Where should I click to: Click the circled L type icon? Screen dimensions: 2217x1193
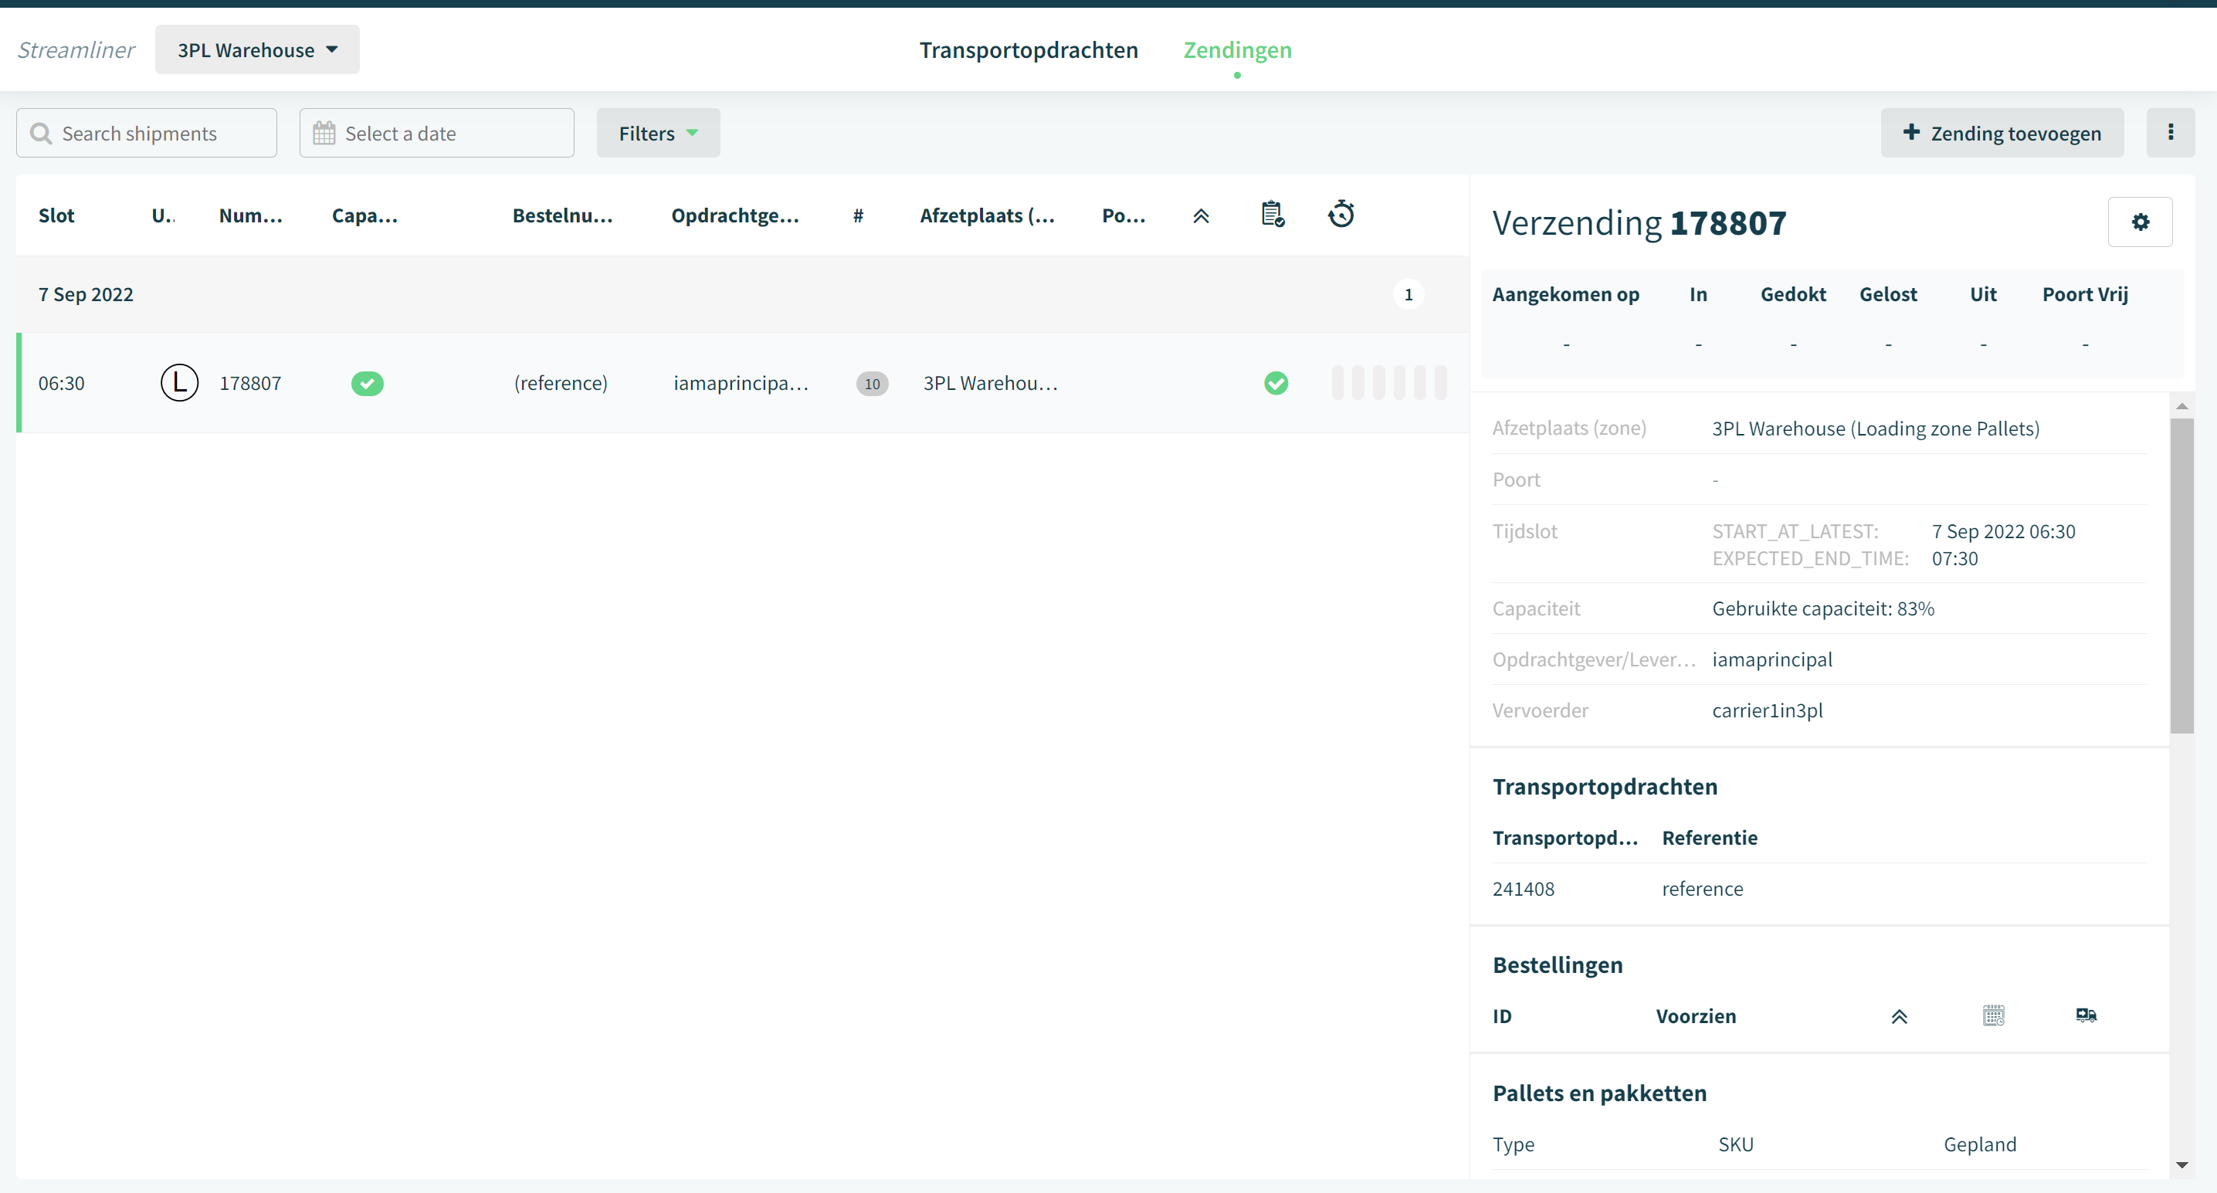click(x=179, y=383)
